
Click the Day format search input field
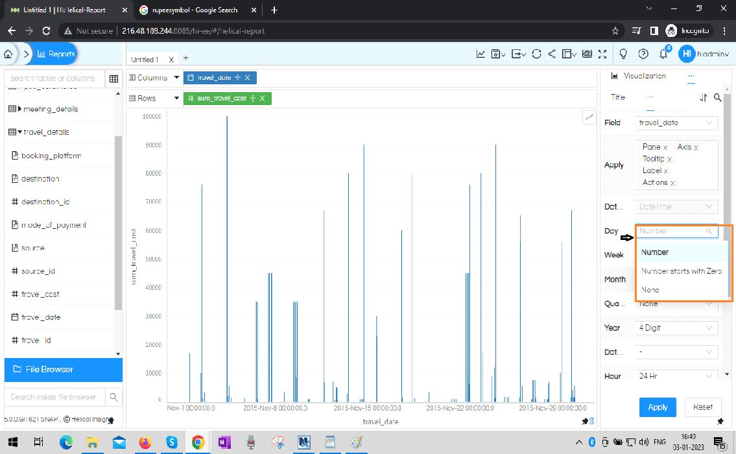click(676, 231)
